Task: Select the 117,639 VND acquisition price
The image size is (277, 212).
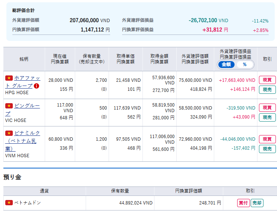Action: click(x=127, y=108)
